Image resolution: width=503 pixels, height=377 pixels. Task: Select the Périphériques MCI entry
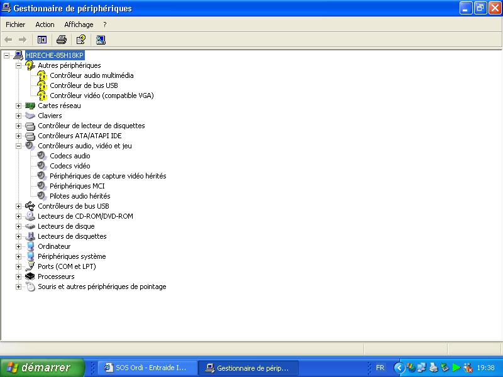pyautogui.click(x=77, y=186)
